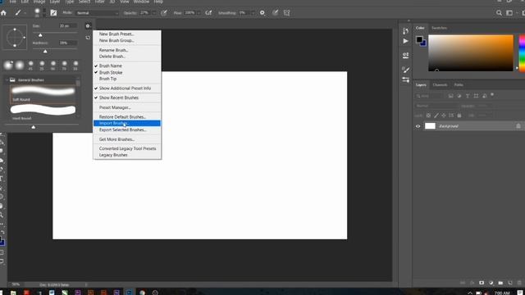The image size is (525, 295).
Task: Lock transparent pixels icon in Layers
Action: (428, 116)
